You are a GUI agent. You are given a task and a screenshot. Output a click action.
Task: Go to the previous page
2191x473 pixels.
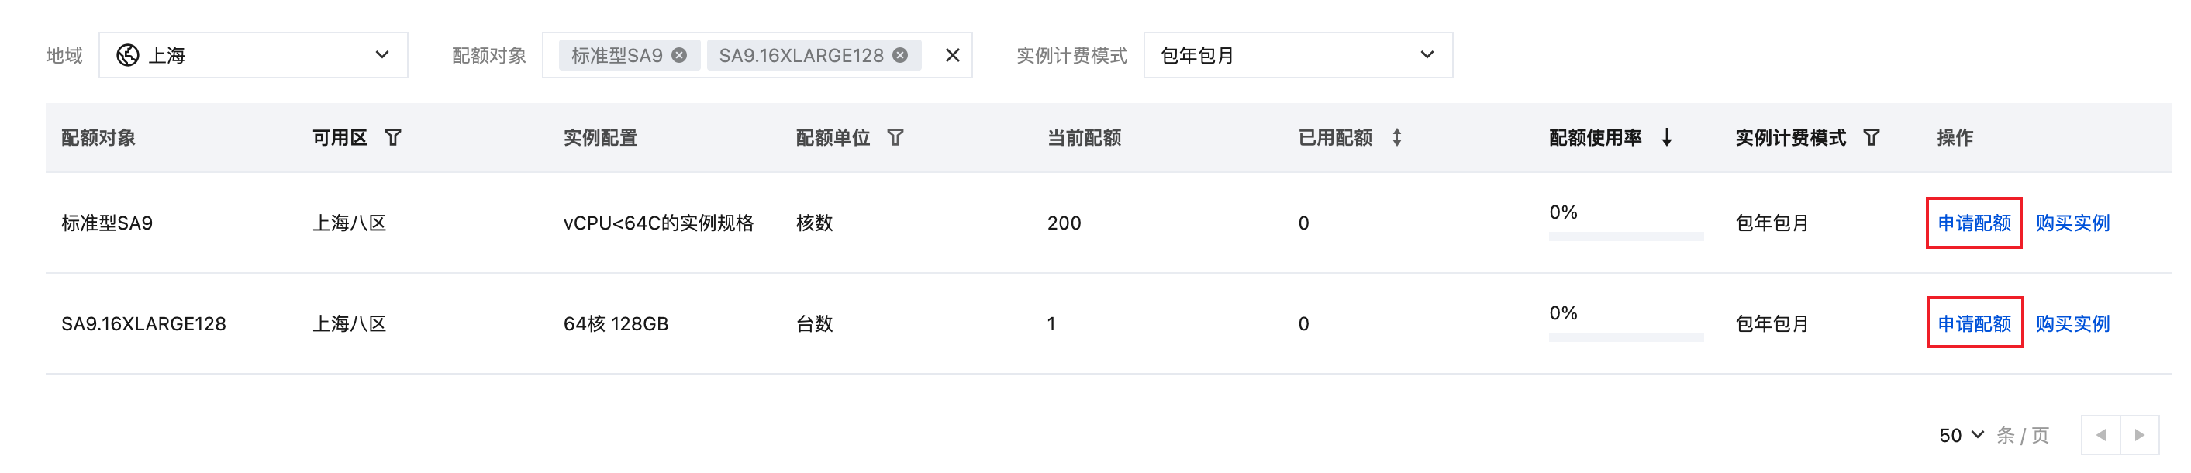pos(2101,435)
